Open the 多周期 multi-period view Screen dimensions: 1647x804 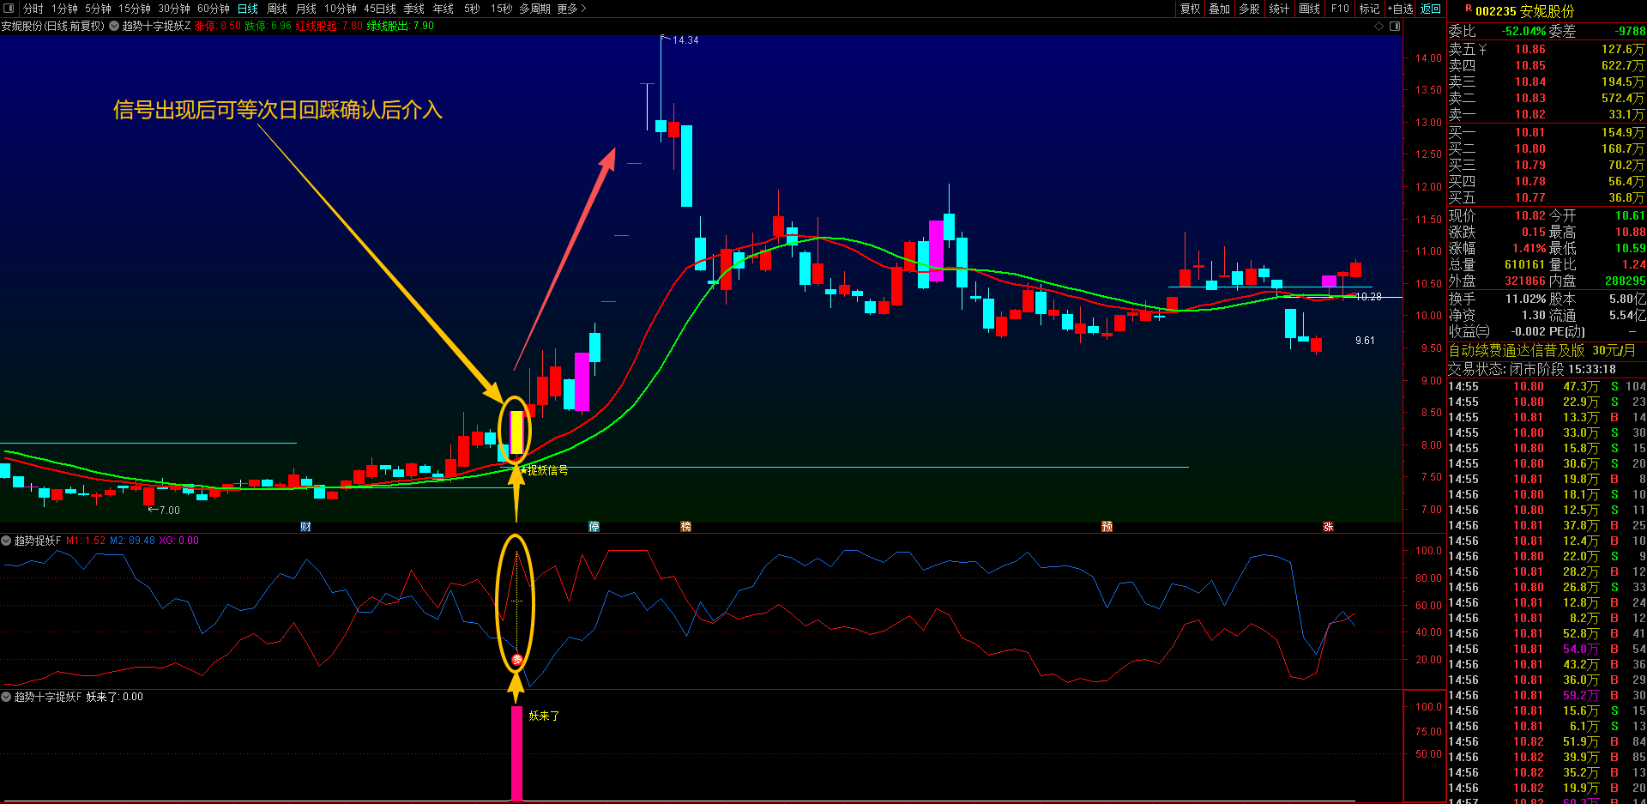(x=534, y=9)
